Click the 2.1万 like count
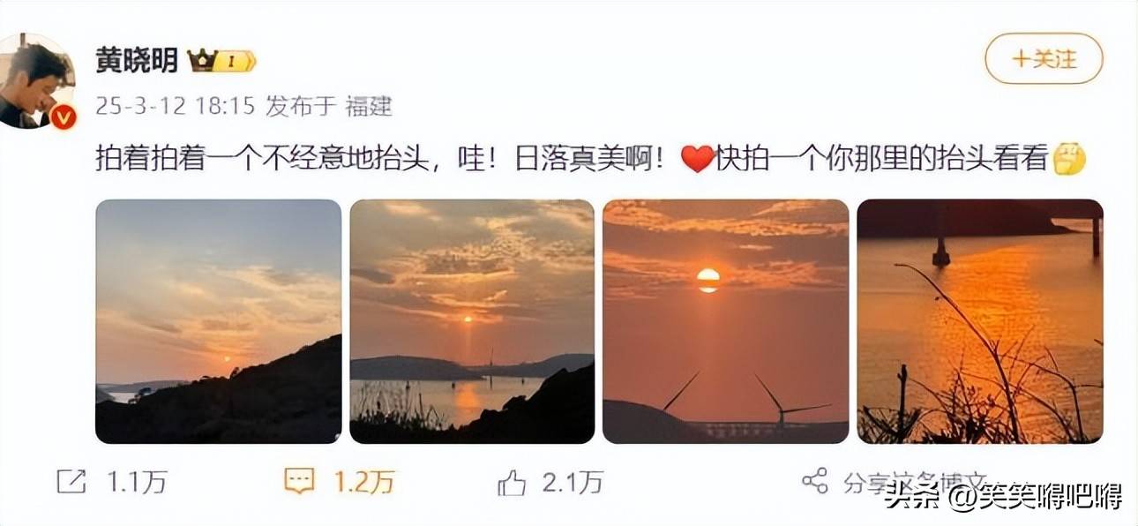The width and height of the screenshot is (1138, 526). 574,482
